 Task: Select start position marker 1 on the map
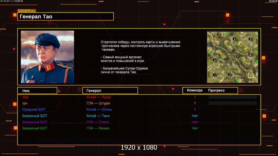215,75
